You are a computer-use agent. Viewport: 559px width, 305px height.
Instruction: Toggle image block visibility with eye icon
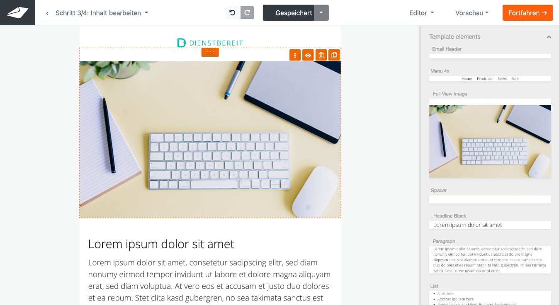[x=308, y=55]
